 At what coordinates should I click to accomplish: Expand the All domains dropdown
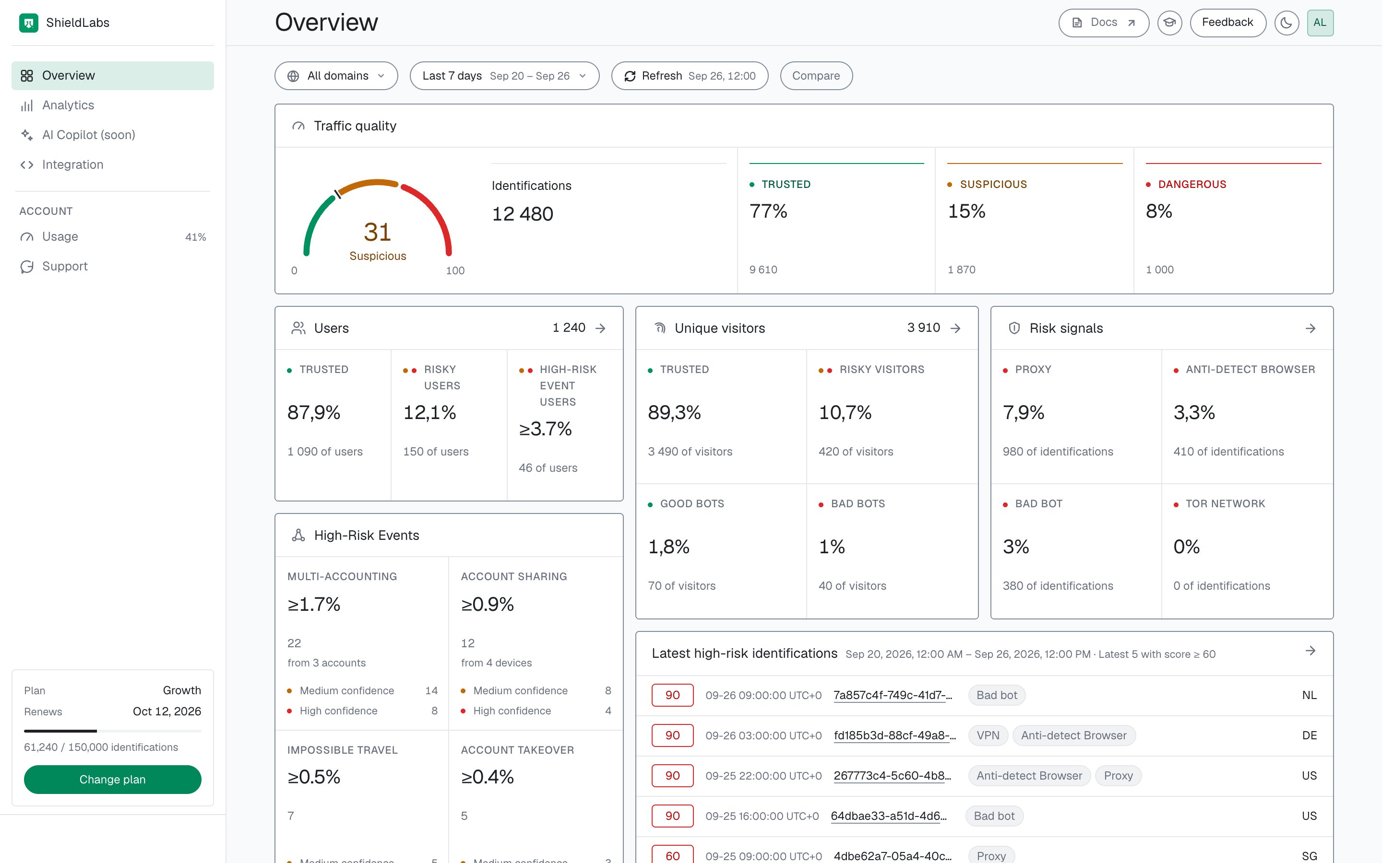[x=336, y=76]
